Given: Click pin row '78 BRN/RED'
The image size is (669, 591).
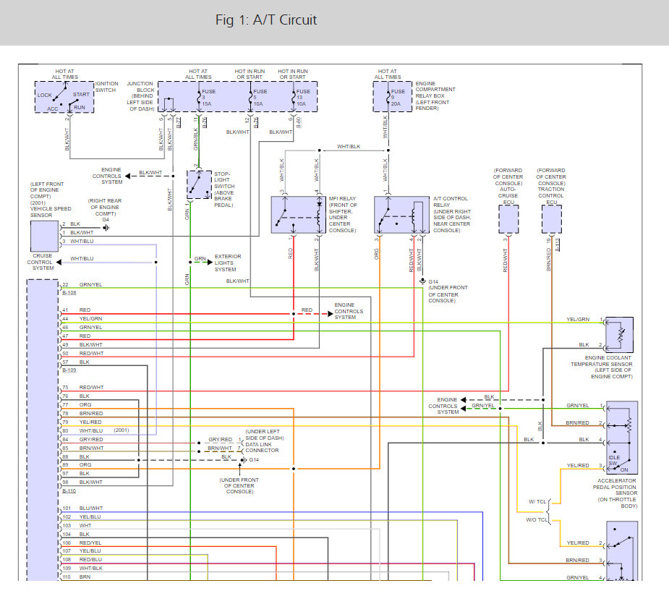Looking at the screenshot, I should (82, 414).
